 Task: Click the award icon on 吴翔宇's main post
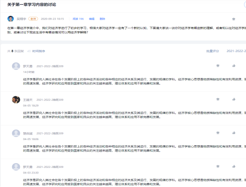tap(233, 19)
